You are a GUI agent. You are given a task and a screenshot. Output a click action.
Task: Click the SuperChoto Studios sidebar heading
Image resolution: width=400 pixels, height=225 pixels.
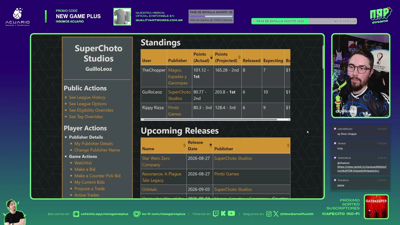(x=98, y=53)
